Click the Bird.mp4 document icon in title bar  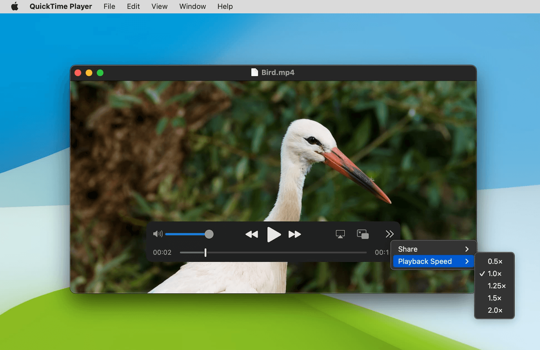[254, 72]
